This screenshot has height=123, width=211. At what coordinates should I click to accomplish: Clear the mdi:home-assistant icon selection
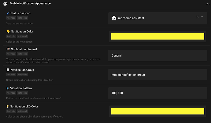click(x=198, y=17)
